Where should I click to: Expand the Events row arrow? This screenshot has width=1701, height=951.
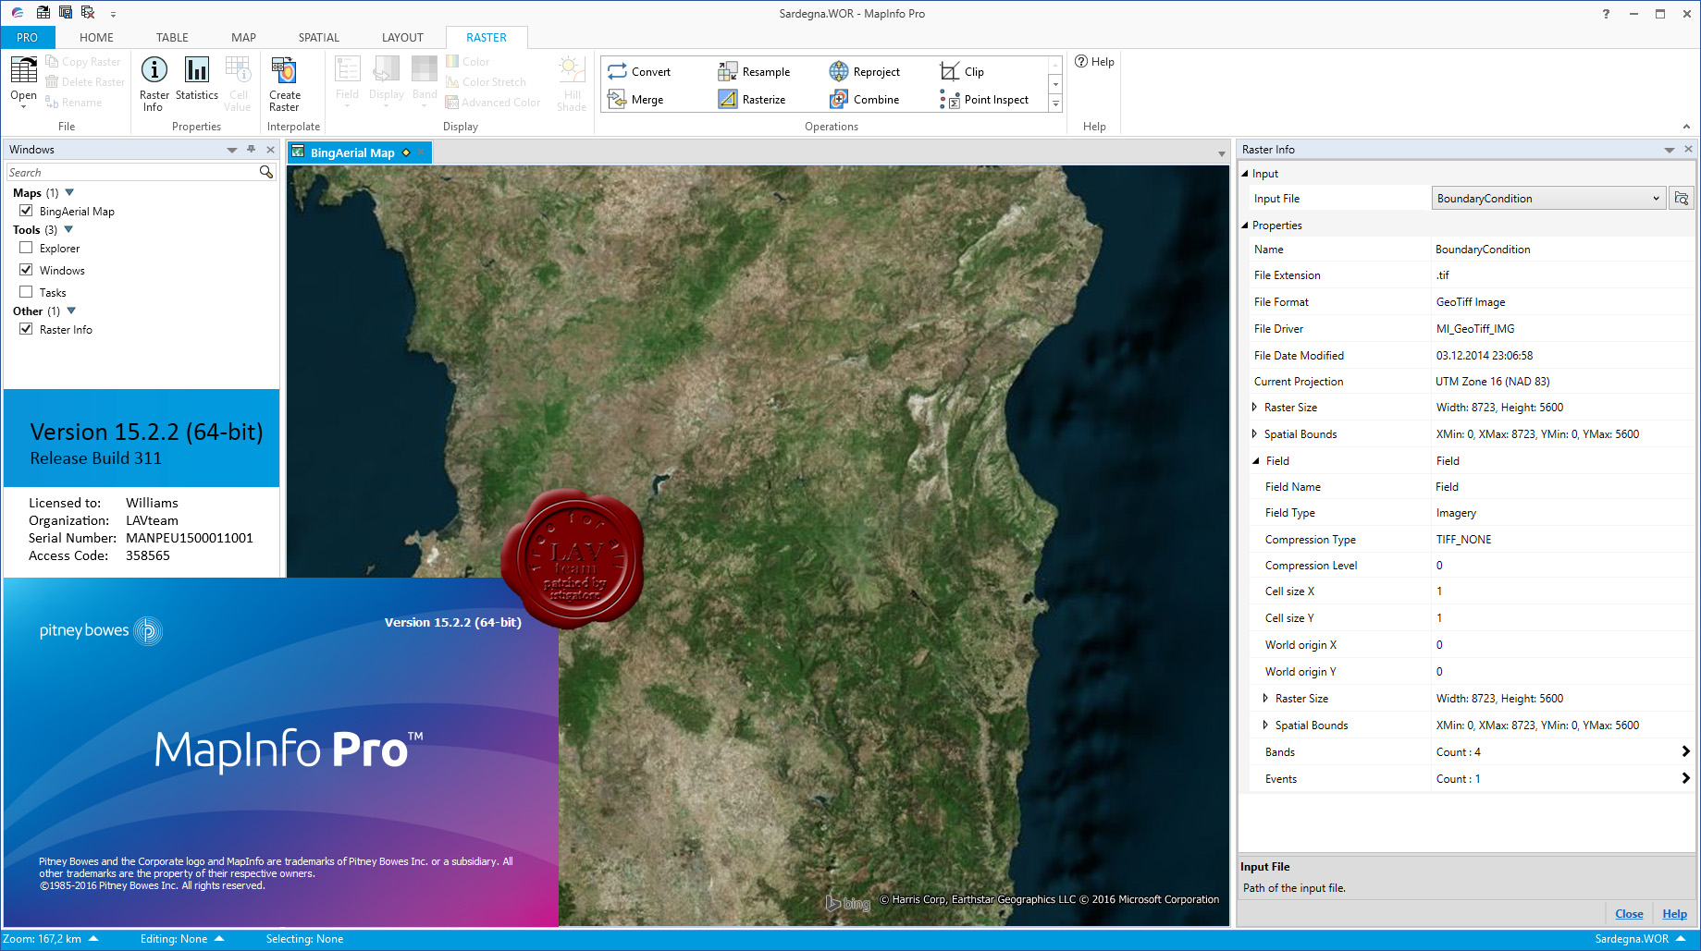(1685, 778)
